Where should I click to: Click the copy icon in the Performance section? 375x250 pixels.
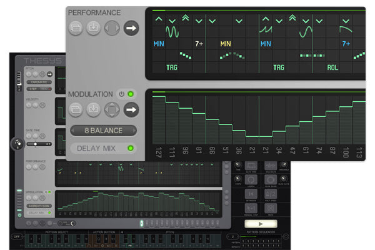point(76,28)
